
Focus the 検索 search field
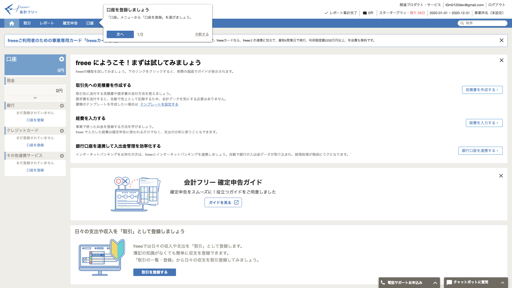(x=482, y=23)
